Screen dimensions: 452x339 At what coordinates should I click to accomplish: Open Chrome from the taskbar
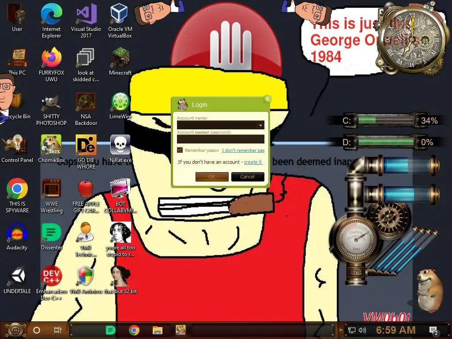(x=134, y=330)
